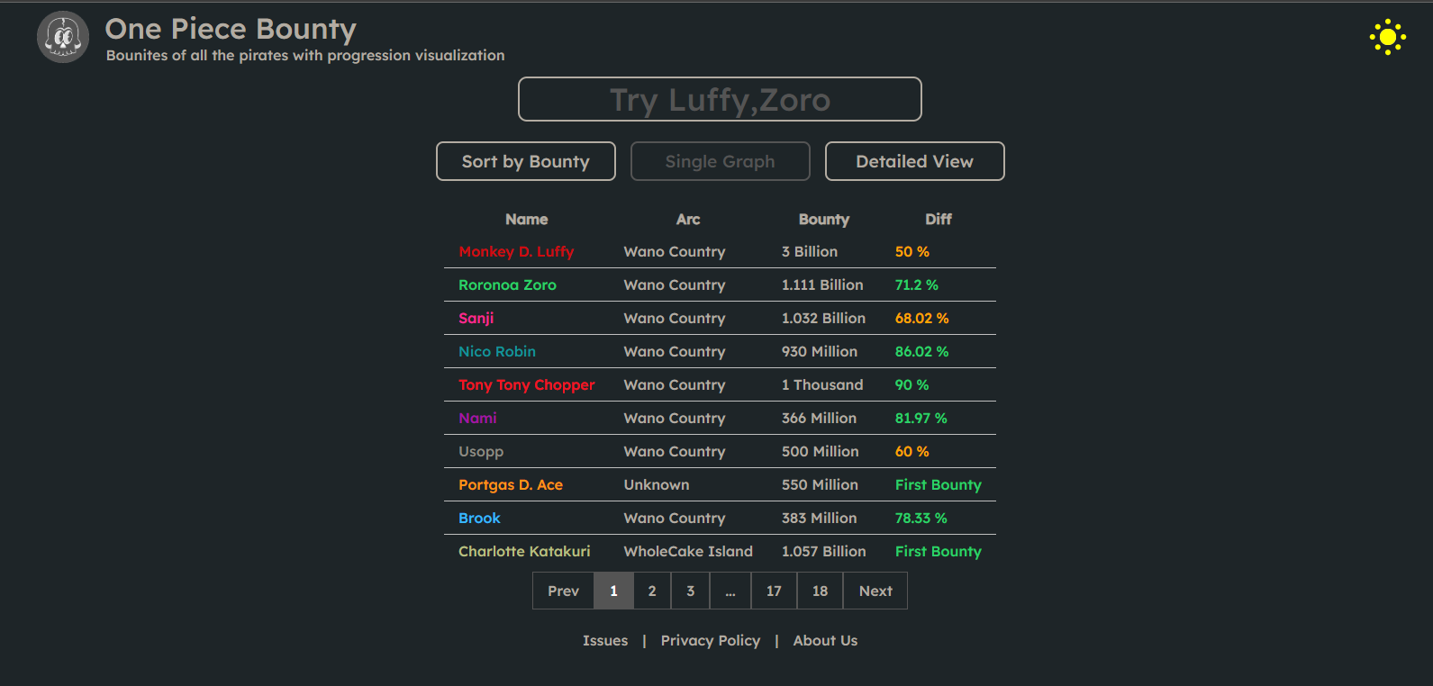Screen dimensions: 1433x686
Task: Open the Privacy Policy link
Action: (x=711, y=641)
